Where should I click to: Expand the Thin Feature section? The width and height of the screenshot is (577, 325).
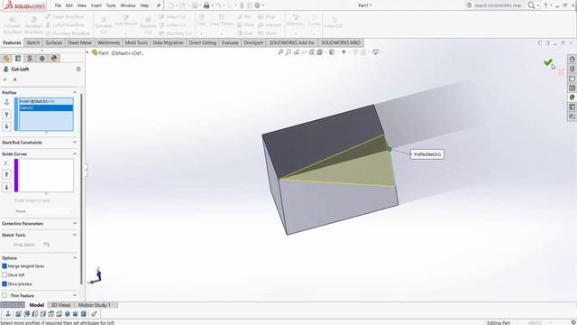(x=75, y=295)
